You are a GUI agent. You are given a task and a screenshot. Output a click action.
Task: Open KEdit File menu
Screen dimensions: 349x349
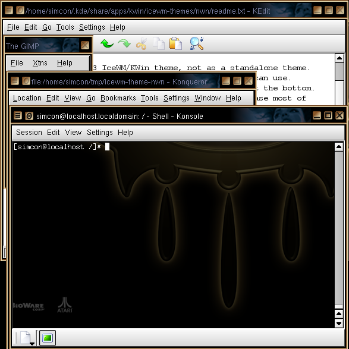pyautogui.click(x=13, y=27)
